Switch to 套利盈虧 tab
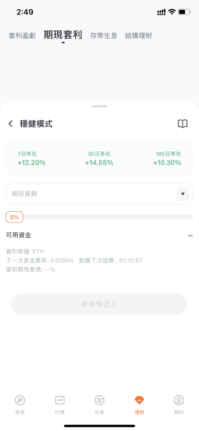Image resolution: width=199 pixels, height=431 pixels. coord(22,36)
